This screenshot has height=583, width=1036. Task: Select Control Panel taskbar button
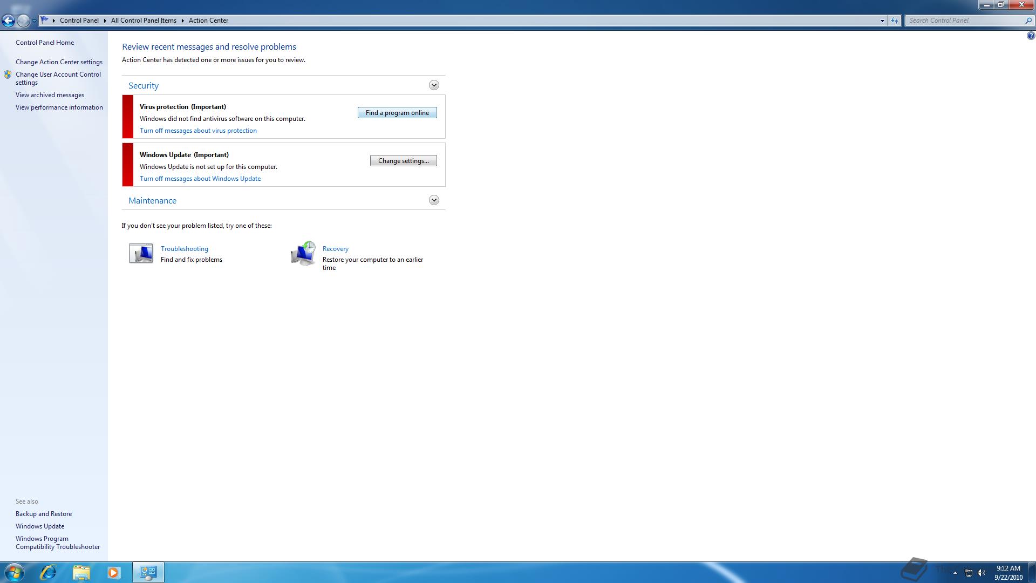click(148, 572)
